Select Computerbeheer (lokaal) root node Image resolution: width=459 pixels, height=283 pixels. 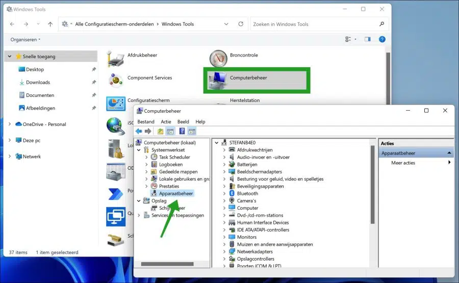(x=170, y=143)
